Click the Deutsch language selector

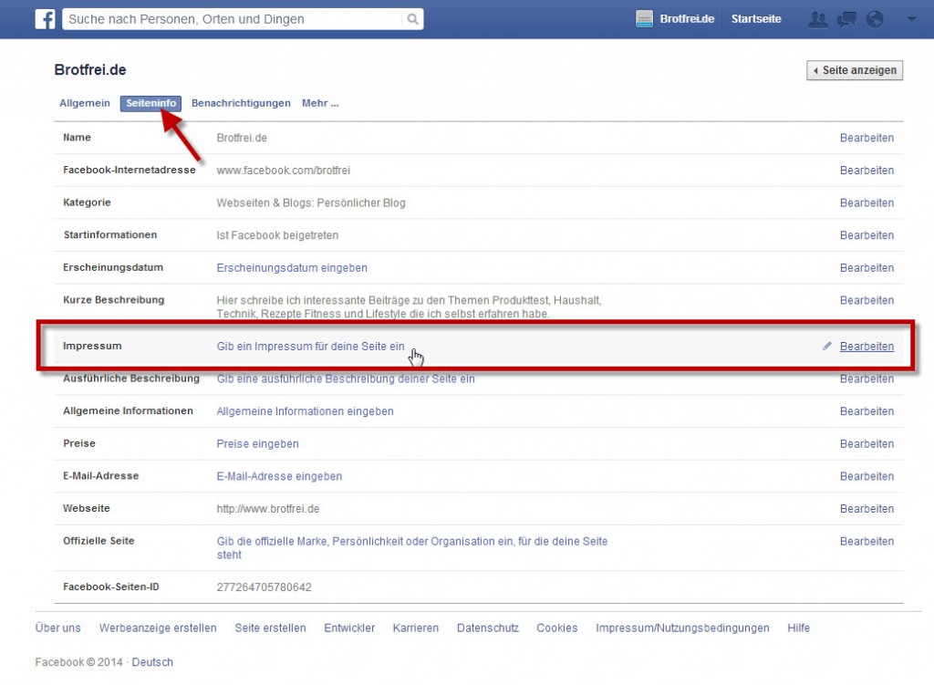(151, 661)
